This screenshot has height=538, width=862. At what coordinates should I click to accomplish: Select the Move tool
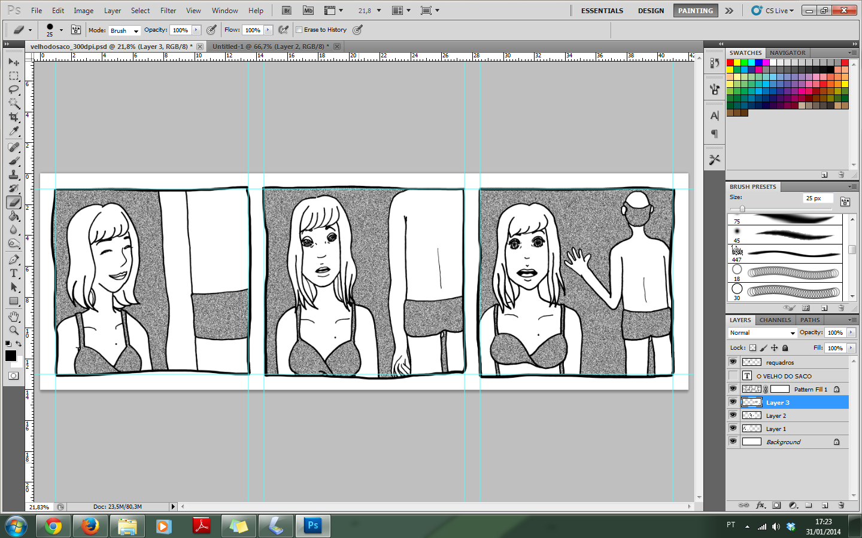click(14, 62)
